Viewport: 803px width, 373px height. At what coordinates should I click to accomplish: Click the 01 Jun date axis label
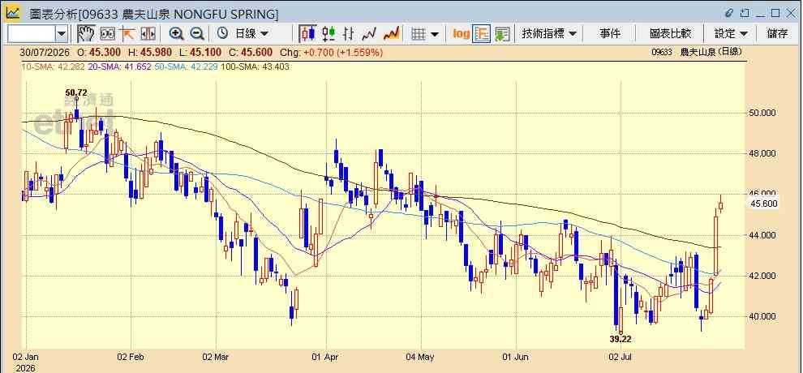tap(516, 356)
